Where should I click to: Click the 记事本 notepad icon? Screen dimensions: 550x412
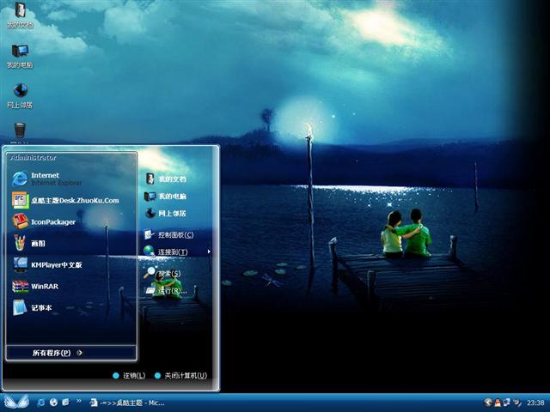[20, 307]
